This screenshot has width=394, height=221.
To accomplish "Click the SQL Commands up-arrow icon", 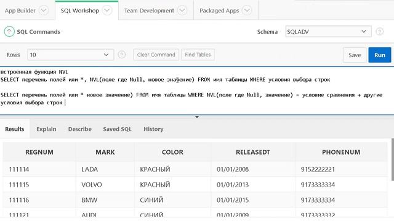I will coord(9,31).
